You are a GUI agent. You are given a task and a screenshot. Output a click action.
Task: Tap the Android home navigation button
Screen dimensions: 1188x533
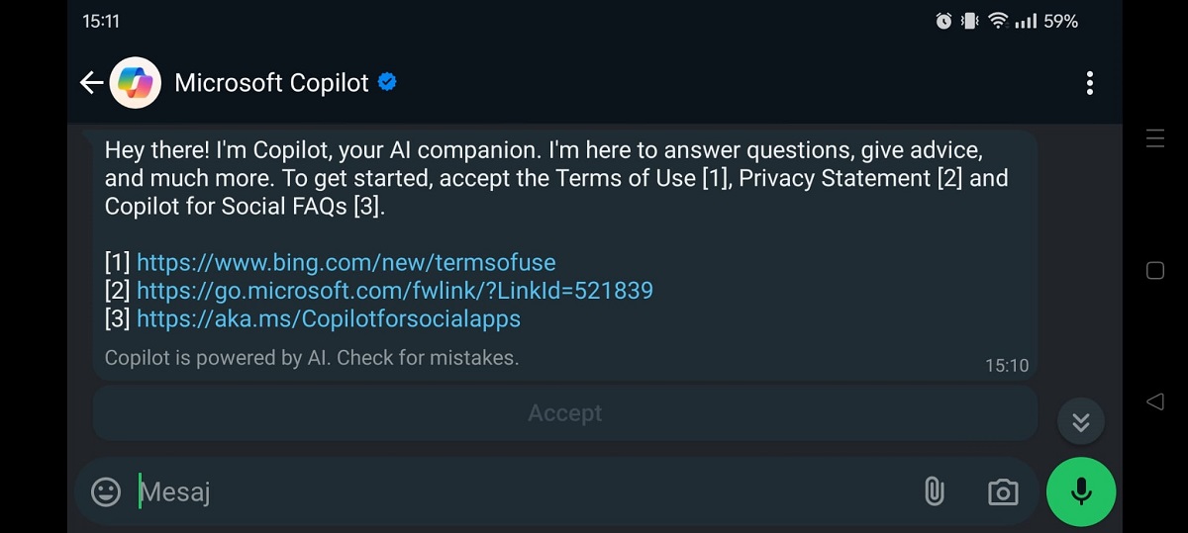pos(1154,270)
